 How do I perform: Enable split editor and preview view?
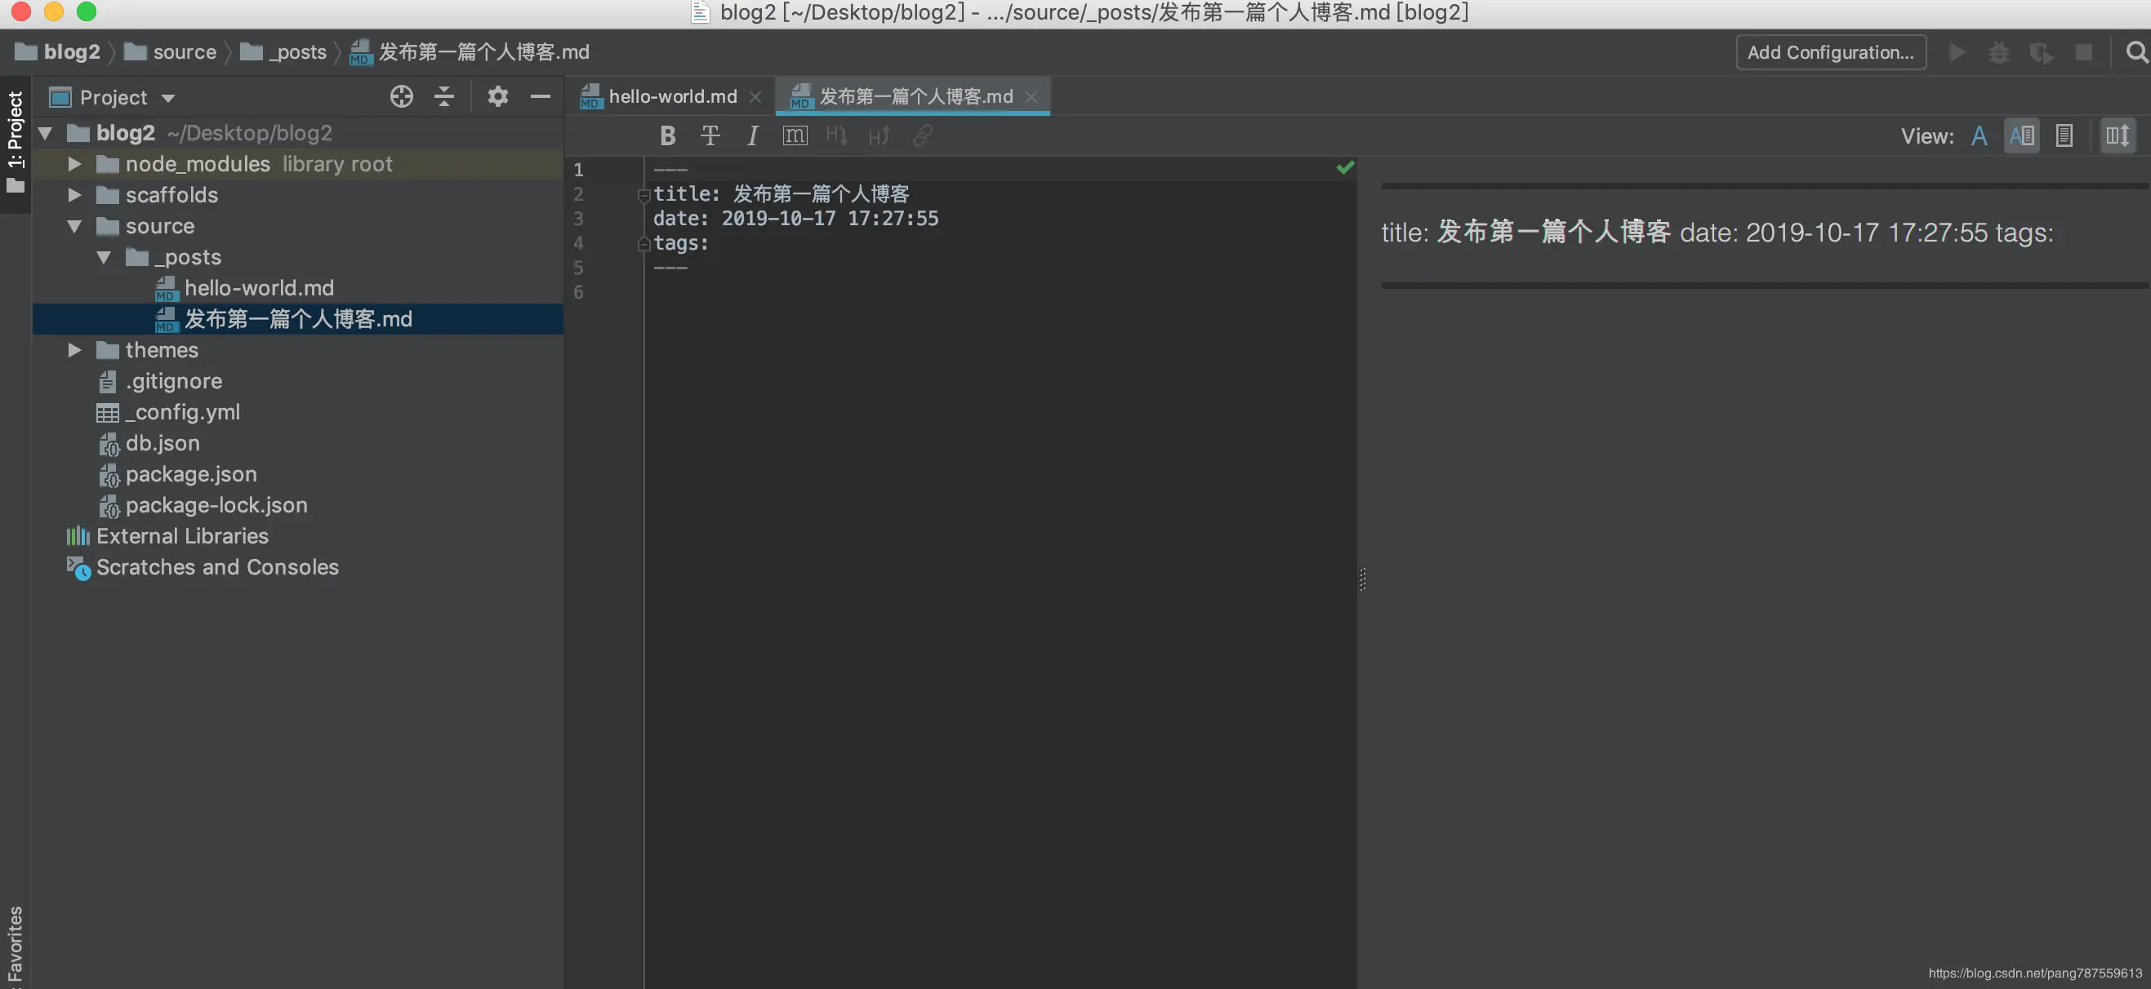(2024, 135)
